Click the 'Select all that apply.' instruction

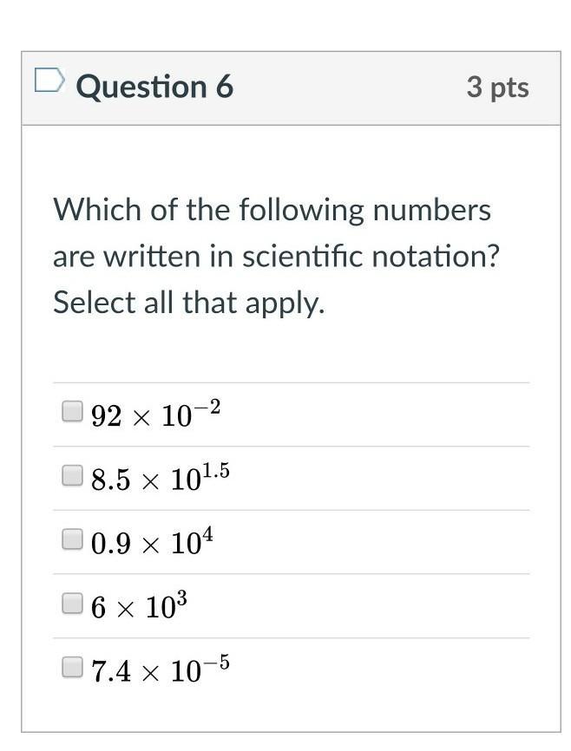188,303
